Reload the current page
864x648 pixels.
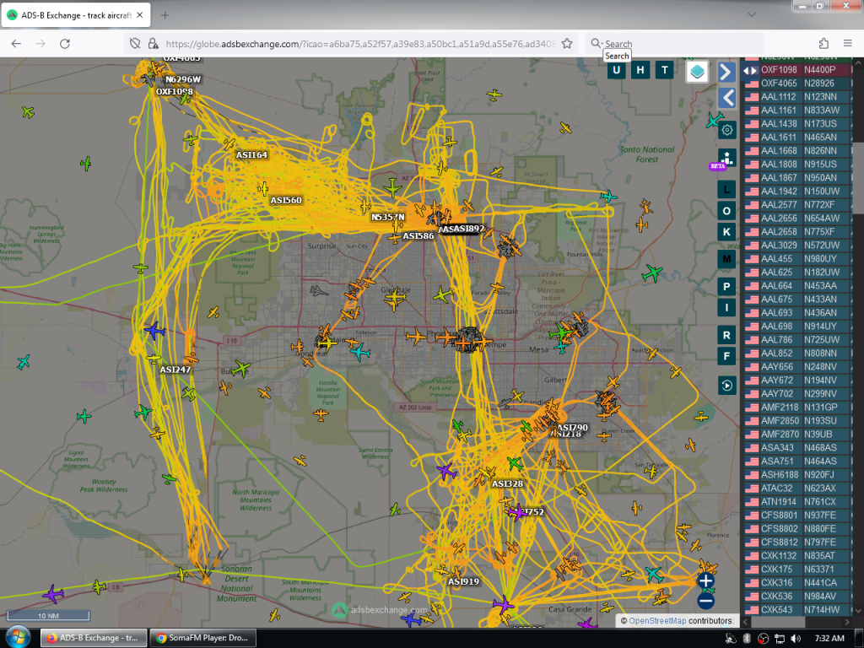[x=64, y=44]
